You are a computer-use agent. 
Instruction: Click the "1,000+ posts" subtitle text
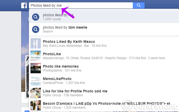52,19
